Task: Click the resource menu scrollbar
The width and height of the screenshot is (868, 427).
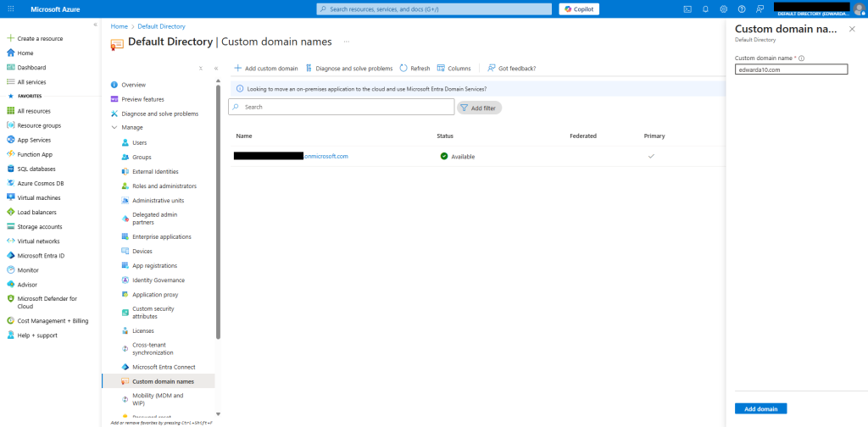Action: (x=218, y=210)
